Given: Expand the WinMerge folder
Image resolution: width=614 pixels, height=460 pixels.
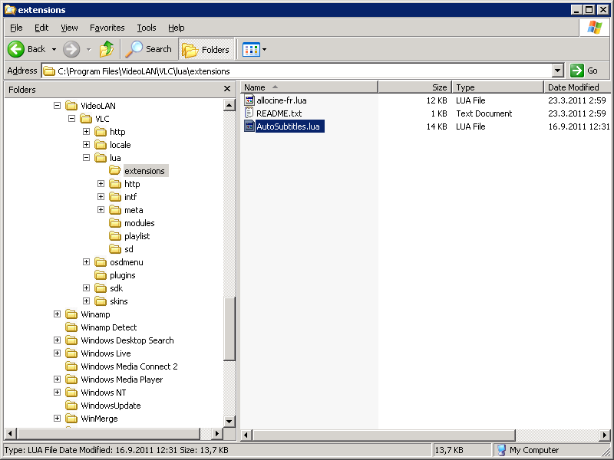Looking at the screenshot, I should [x=57, y=419].
